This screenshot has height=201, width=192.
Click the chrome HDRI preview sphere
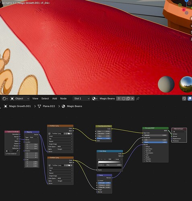tap(186, 84)
